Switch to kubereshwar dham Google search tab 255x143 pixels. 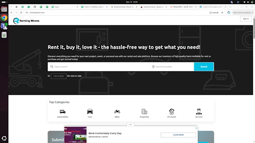click(x=124, y=7)
